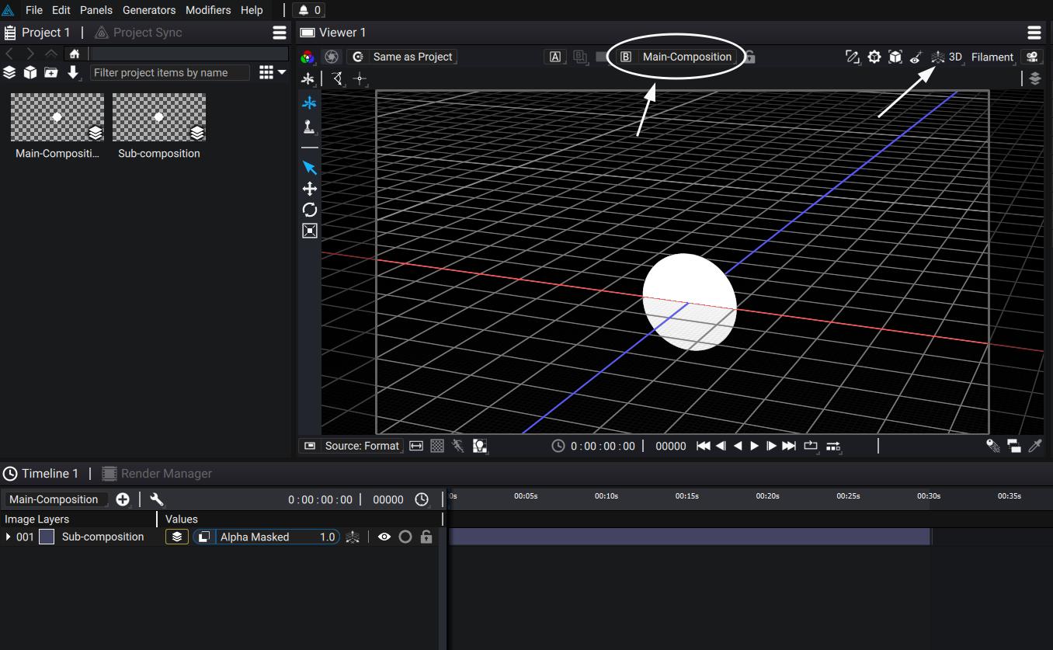This screenshot has height=650, width=1053.
Task: Open the Modifiers menu
Action: tap(208, 10)
